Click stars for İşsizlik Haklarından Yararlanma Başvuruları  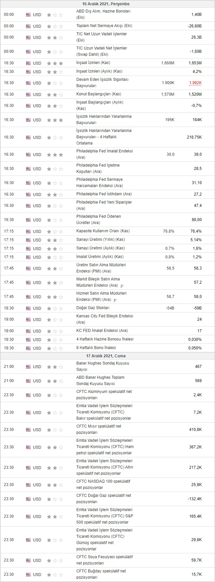(55, 120)
